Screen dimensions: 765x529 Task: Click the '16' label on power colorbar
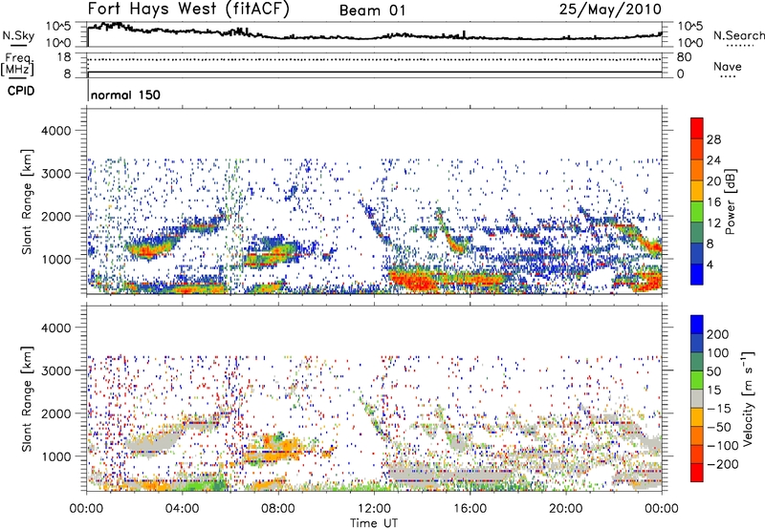pos(713,202)
